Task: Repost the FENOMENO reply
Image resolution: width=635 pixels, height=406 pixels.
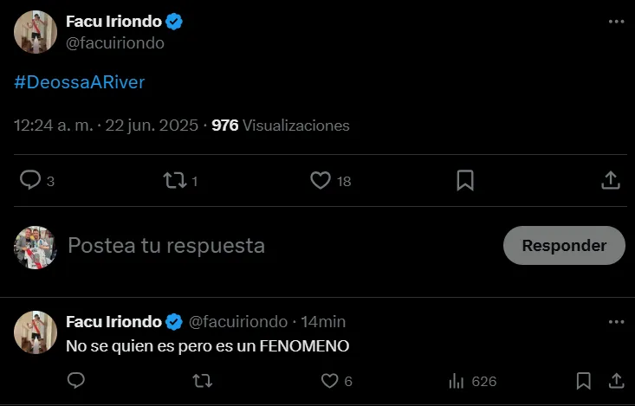Action: click(x=203, y=381)
